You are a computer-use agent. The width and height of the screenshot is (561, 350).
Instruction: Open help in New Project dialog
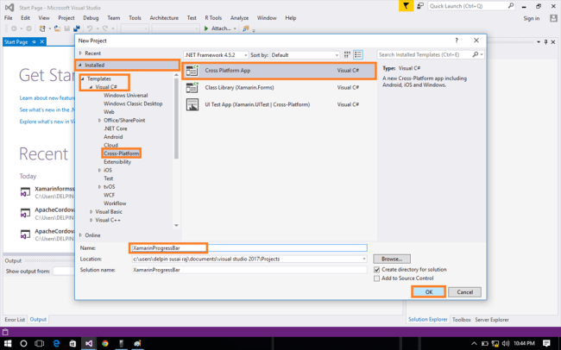tap(457, 41)
